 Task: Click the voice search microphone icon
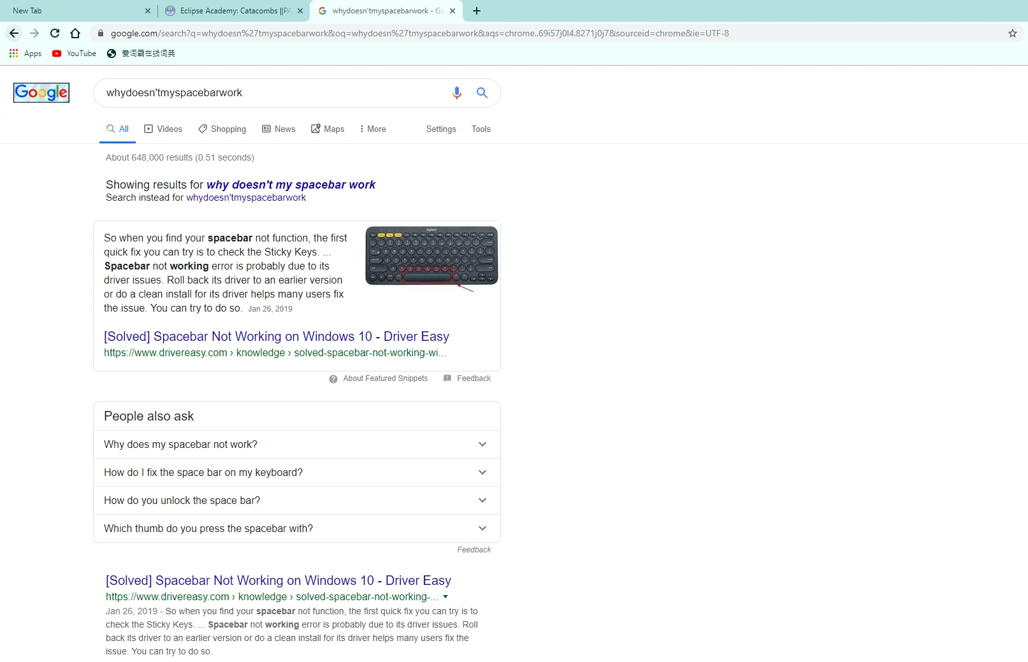pyautogui.click(x=456, y=93)
